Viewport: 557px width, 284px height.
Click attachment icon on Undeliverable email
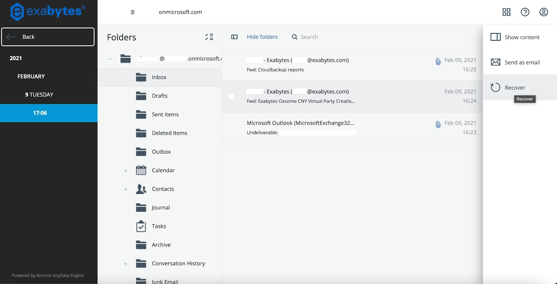tap(438, 124)
